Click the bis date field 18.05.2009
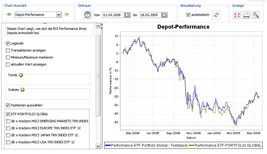267x154 pixels. point(150,15)
